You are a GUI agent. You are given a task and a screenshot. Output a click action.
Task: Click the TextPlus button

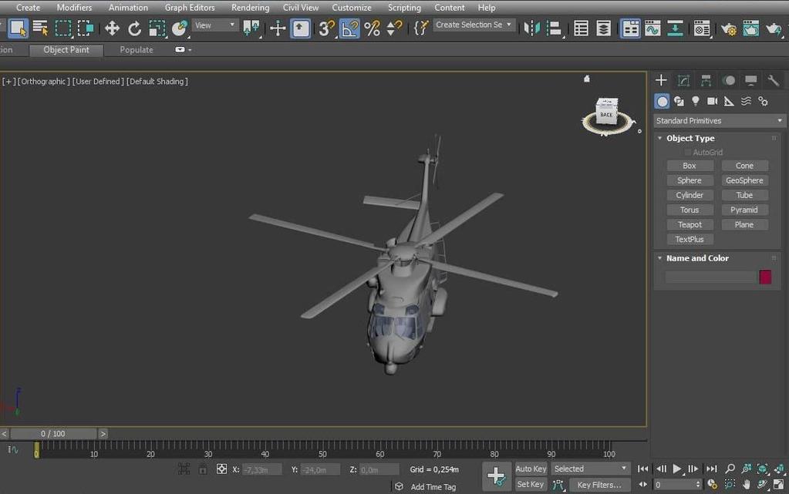[x=690, y=240]
